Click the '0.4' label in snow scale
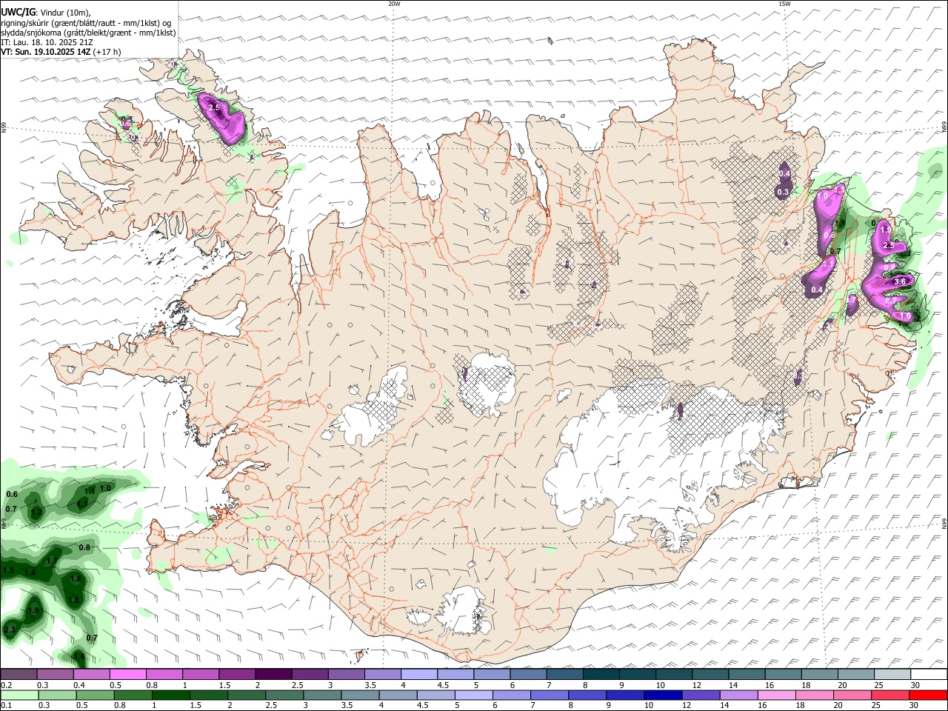 79,685
